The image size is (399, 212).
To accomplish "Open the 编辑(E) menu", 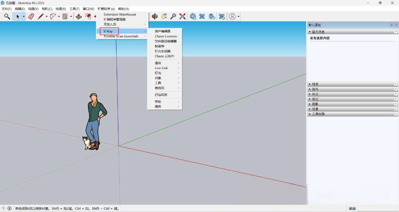I will (20, 9).
